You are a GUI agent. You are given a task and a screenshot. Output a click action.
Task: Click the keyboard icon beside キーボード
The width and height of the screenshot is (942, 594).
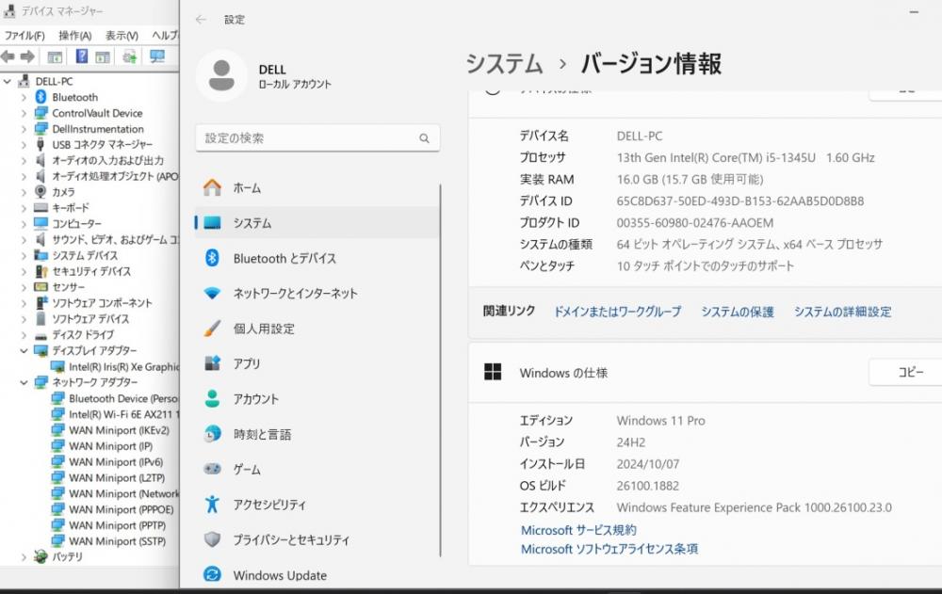(41, 208)
